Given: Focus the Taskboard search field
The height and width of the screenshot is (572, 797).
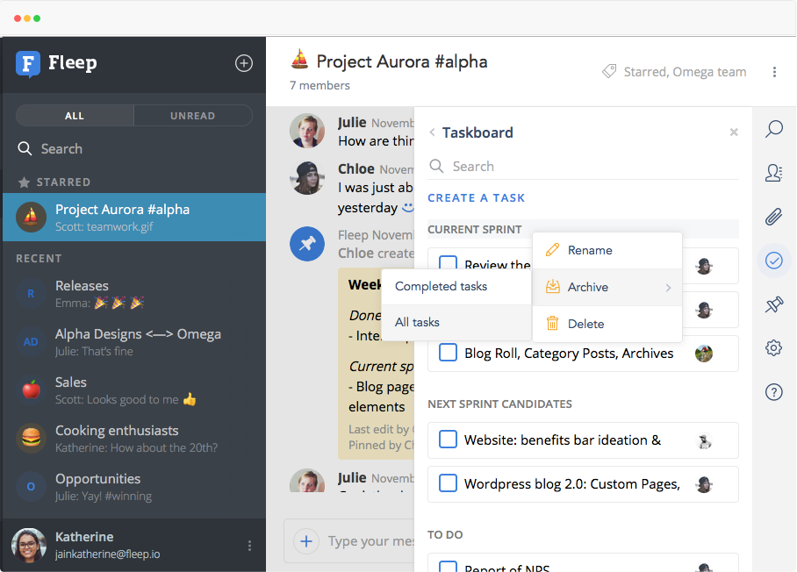Looking at the screenshot, I should point(583,167).
